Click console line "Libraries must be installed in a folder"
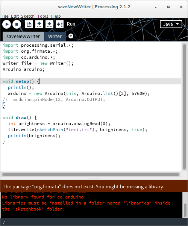Screen dimensions: 188x226 [86, 203]
